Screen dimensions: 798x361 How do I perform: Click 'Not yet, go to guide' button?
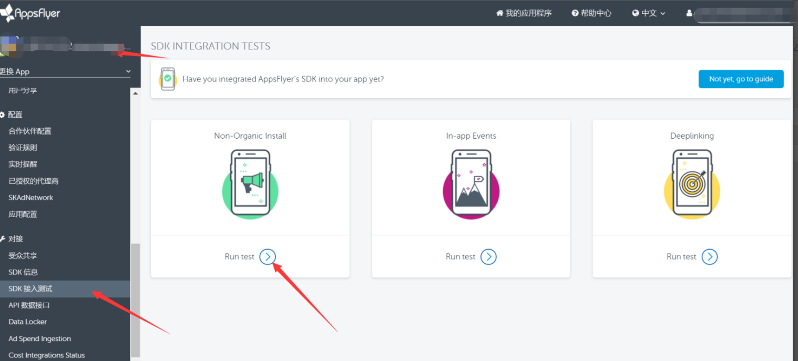click(741, 79)
